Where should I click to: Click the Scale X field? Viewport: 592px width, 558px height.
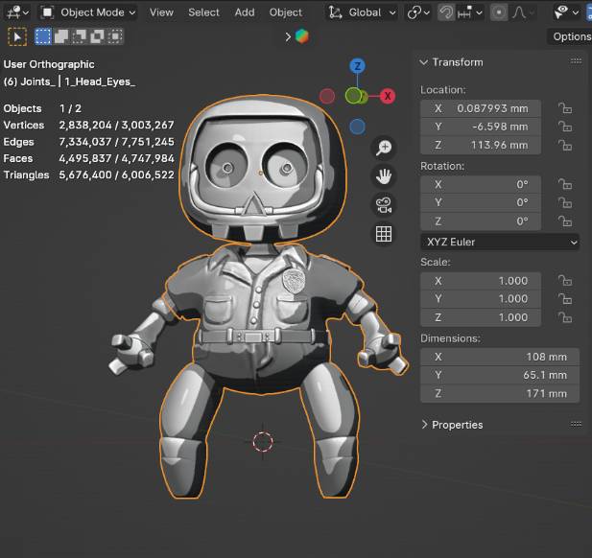481,281
